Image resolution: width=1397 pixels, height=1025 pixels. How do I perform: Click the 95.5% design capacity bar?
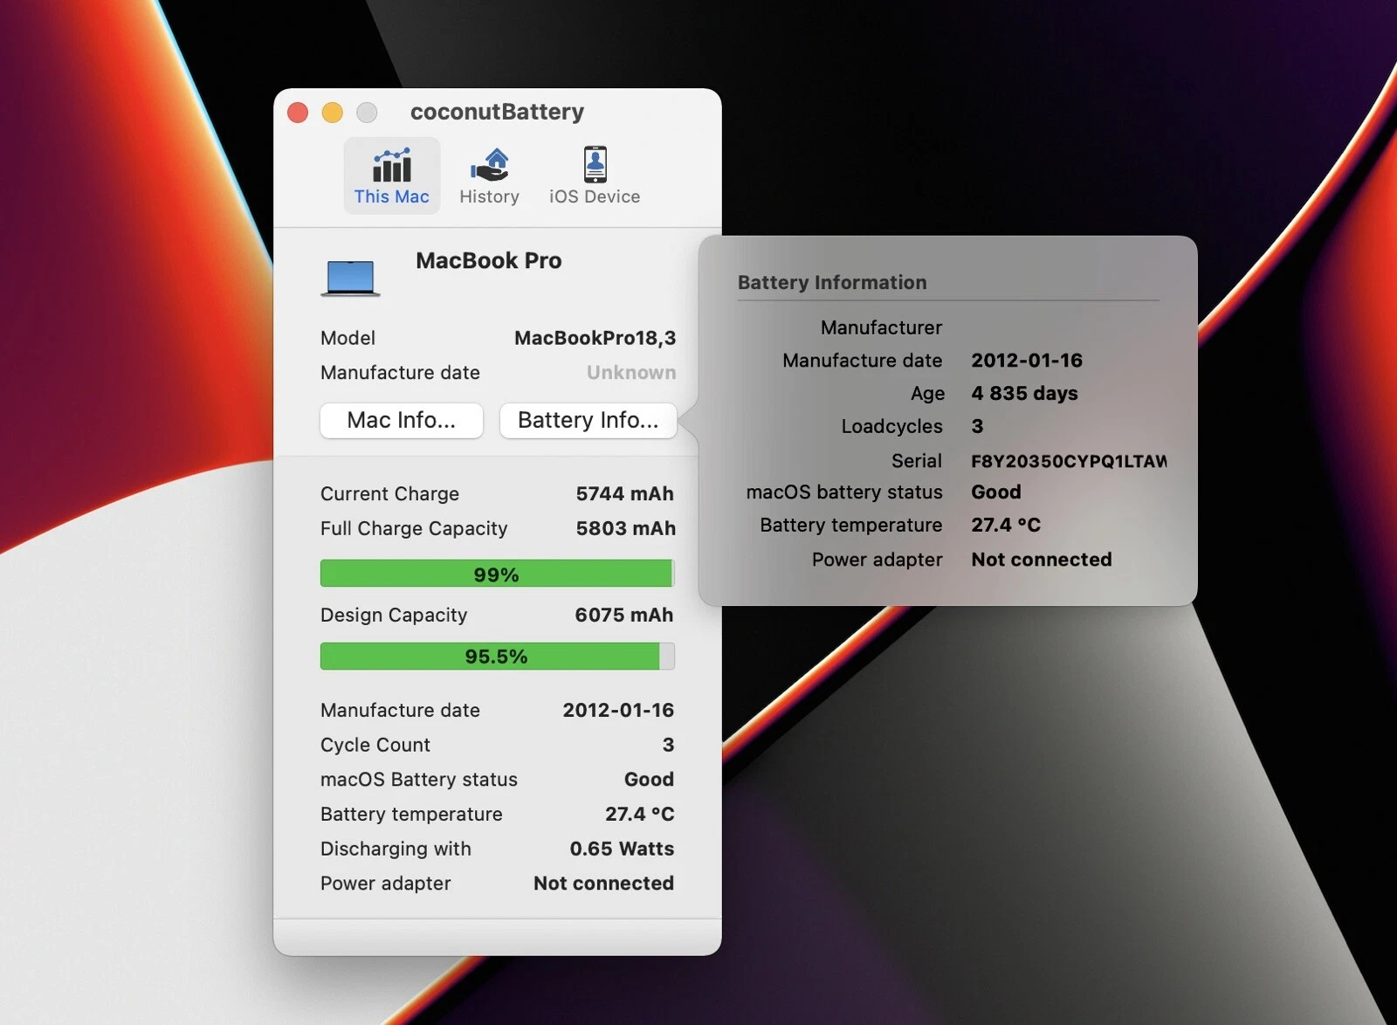point(497,656)
